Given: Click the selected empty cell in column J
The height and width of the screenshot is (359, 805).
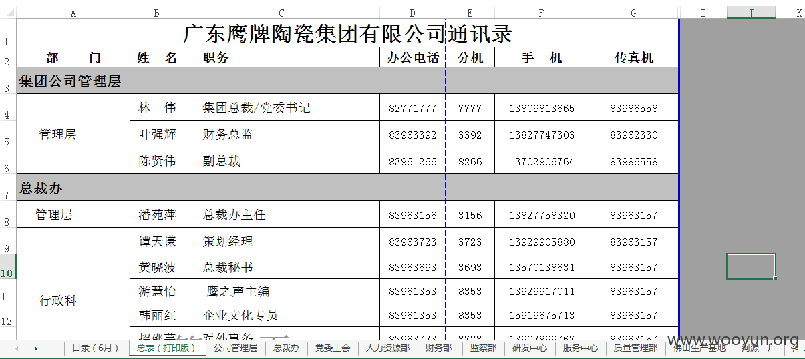Looking at the screenshot, I should pos(751,266).
